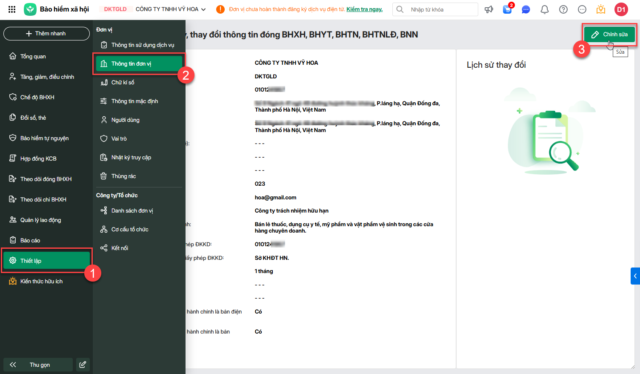Click the Kiểm tra ngay link
640x374 pixels.
364,9
